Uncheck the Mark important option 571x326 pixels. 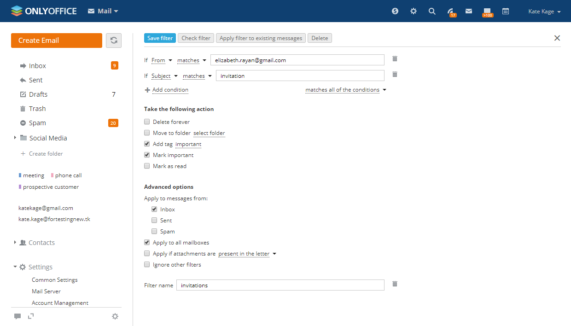pyautogui.click(x=147, y=155)
